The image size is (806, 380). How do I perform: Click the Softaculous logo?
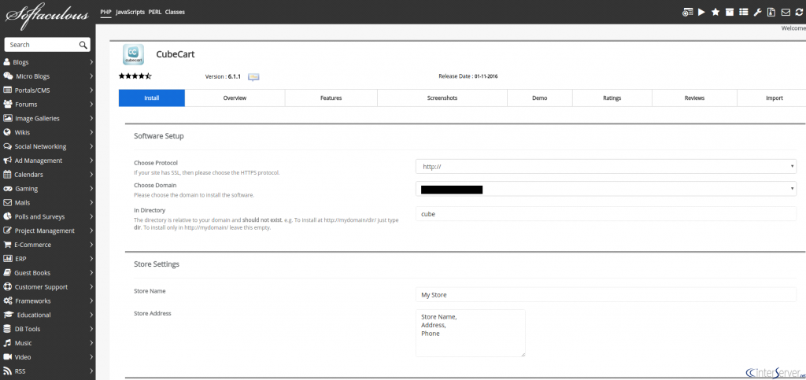tap(46, 16)
